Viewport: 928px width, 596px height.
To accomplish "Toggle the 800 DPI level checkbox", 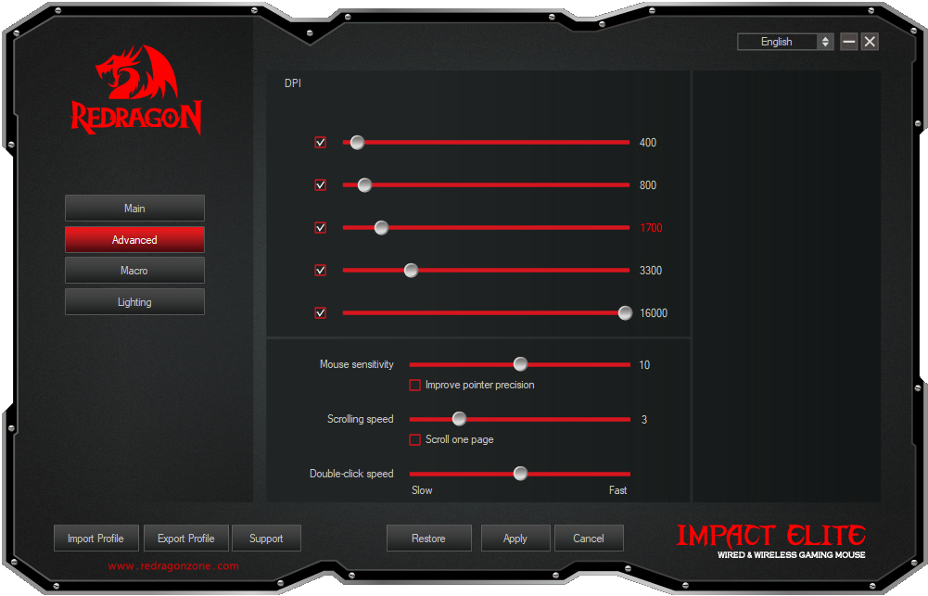I will coord(320,184).
